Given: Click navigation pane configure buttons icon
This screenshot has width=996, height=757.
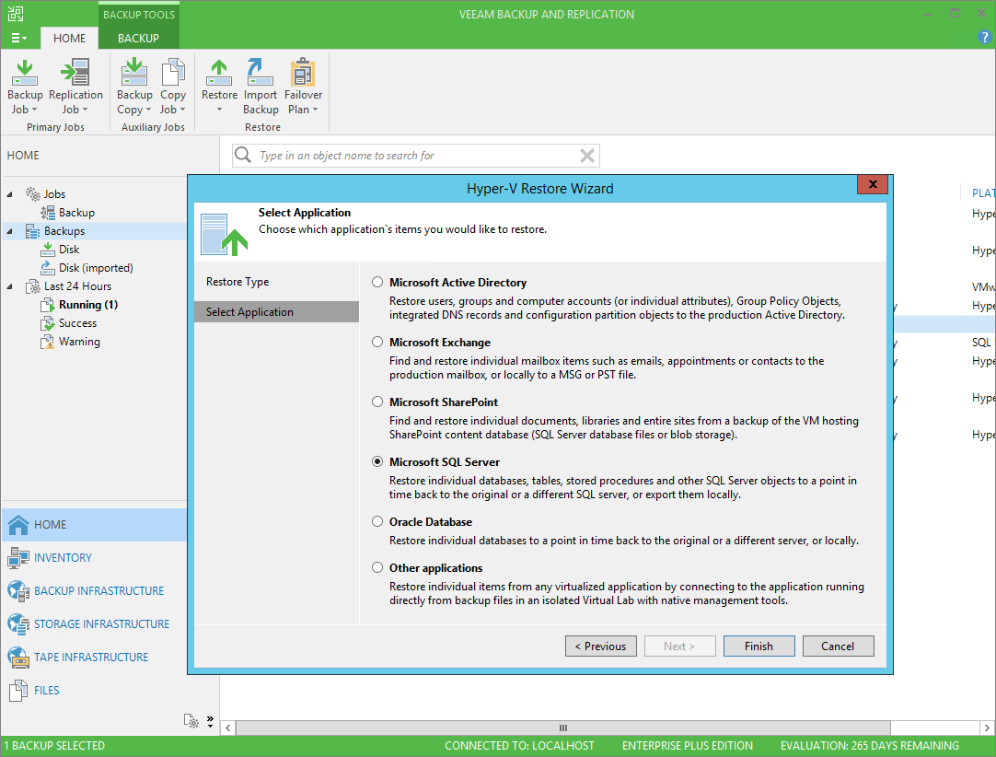Looking at the screenshot, I should tap(191, 720).
